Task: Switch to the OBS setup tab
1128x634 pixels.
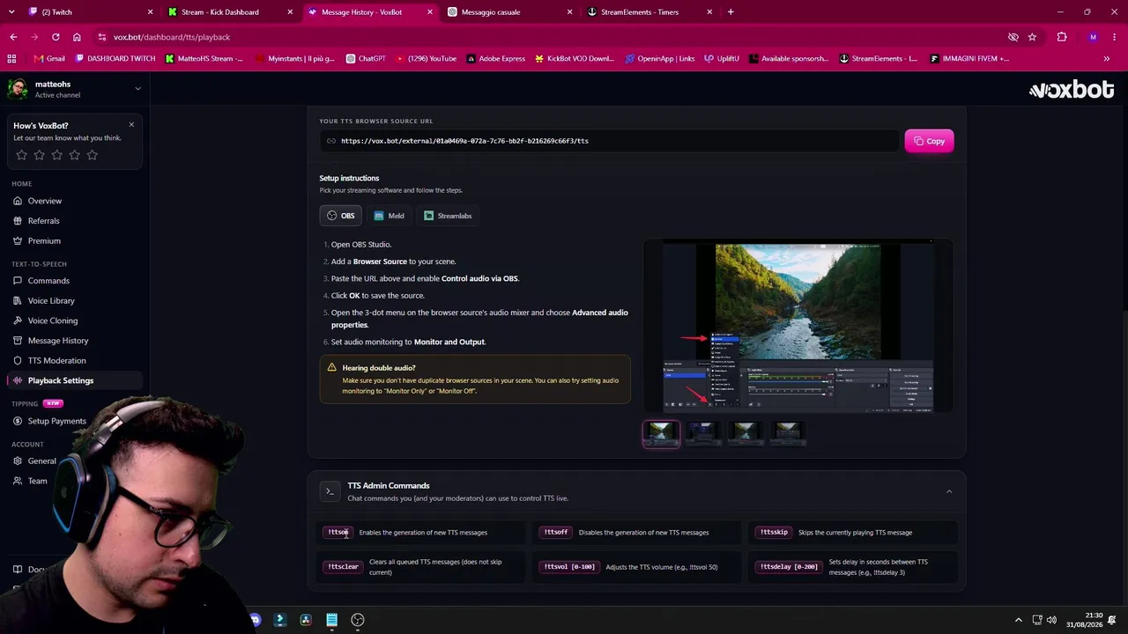Action: point(341,216)
